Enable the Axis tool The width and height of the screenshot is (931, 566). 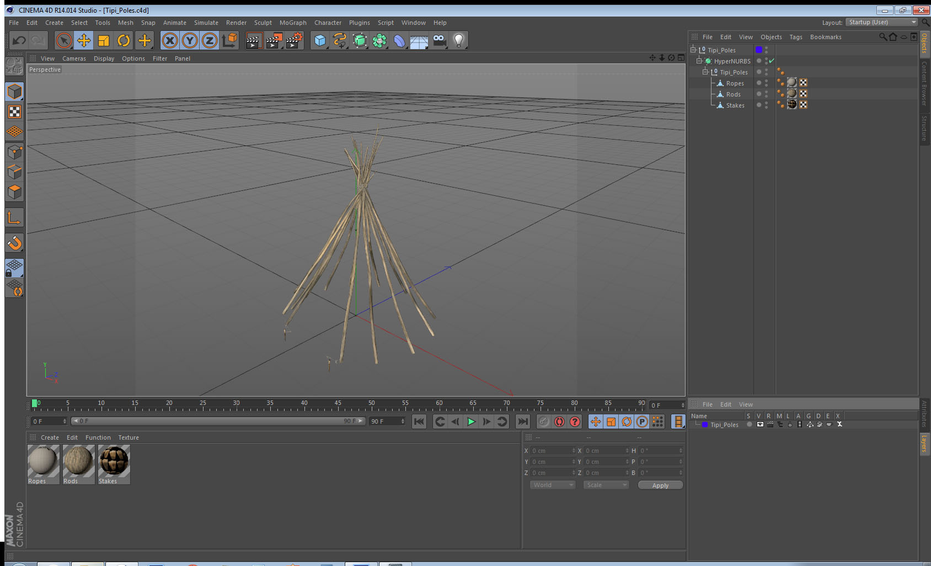[14, 218]
